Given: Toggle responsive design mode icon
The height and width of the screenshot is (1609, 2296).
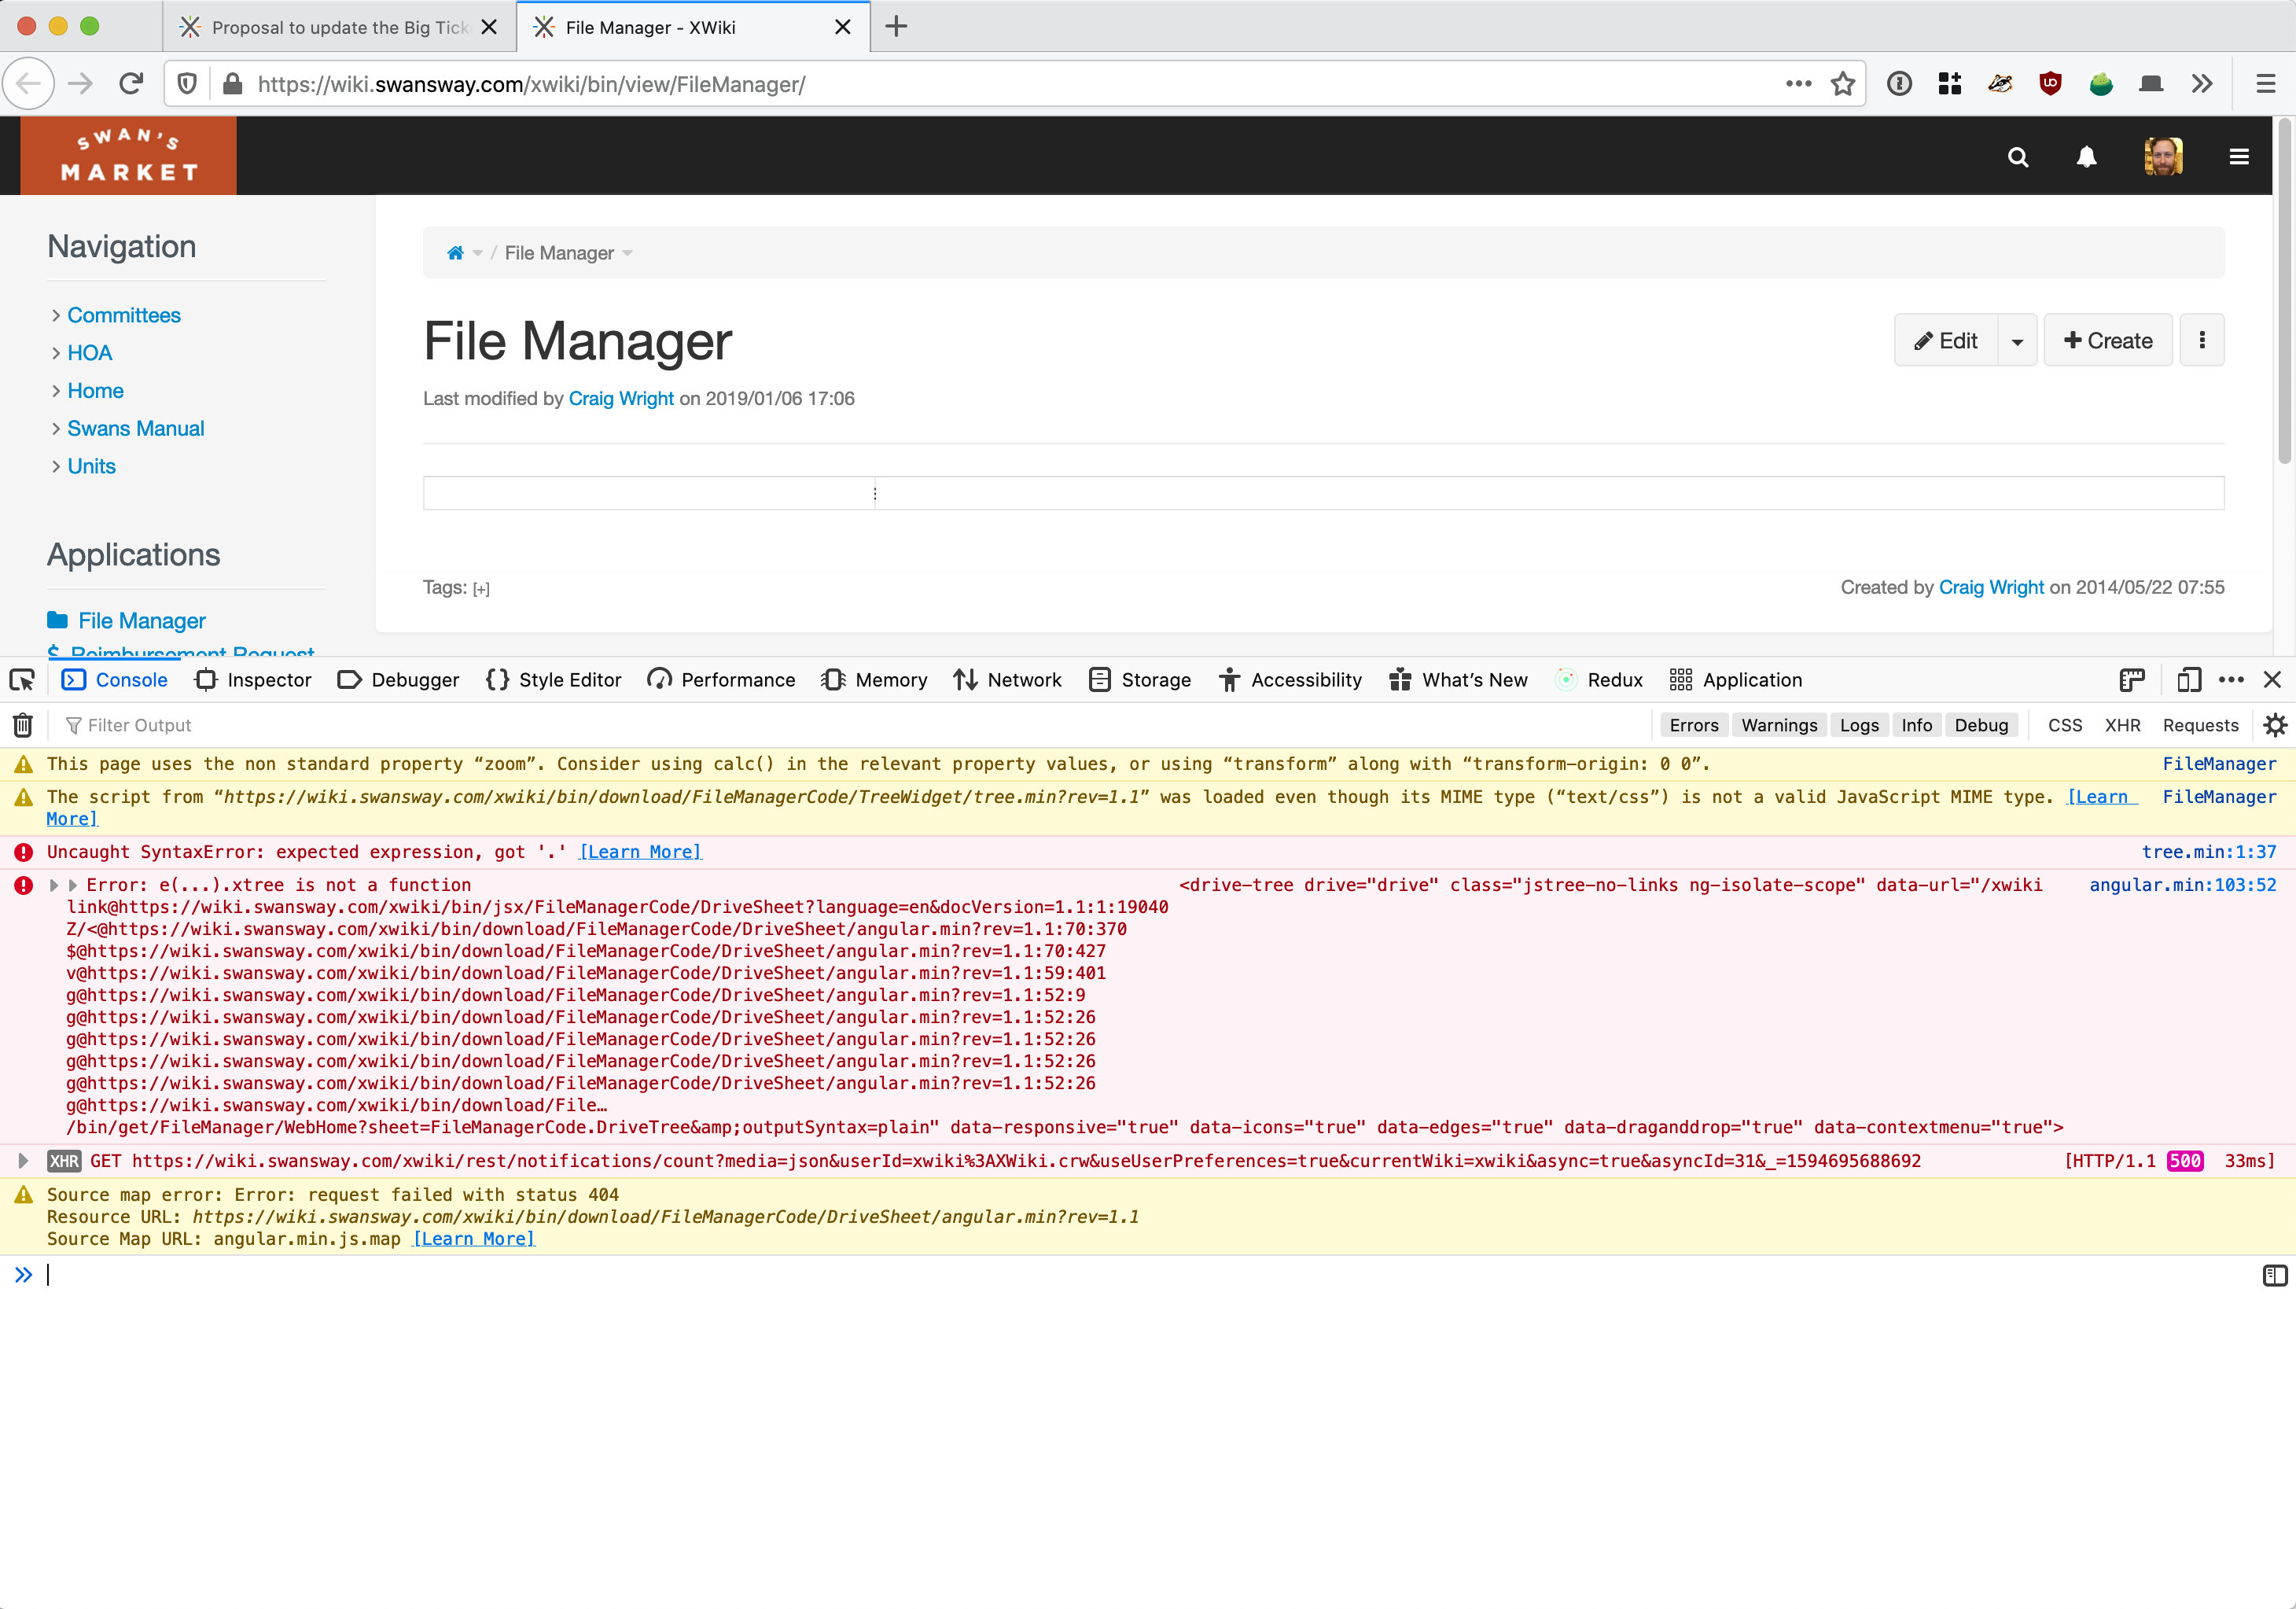Looking at the screenshot, I should [x=2189, y=680].
